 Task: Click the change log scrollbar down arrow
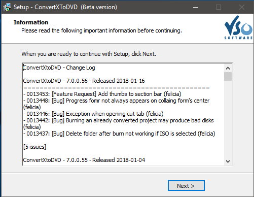coord(228,161)
